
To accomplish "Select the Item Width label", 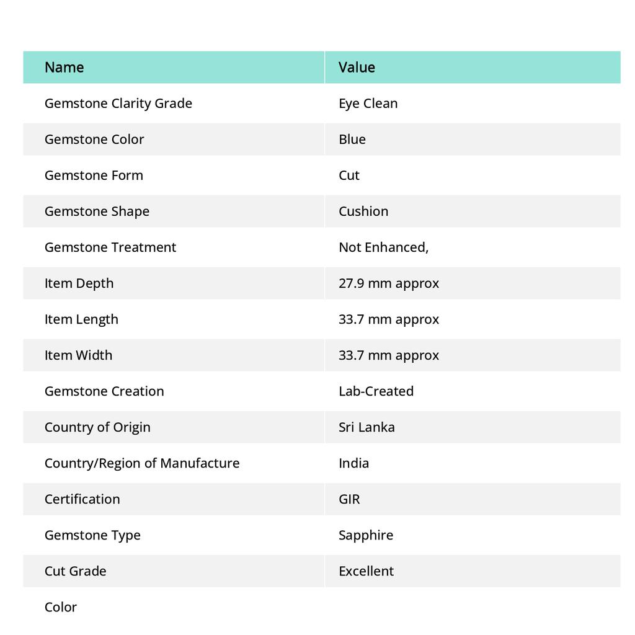I will click(x=79, y=355).
